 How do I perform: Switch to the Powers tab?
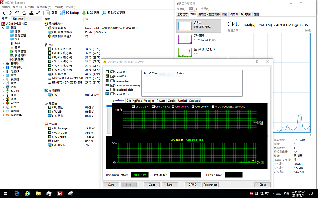click(x=161, y=101)
